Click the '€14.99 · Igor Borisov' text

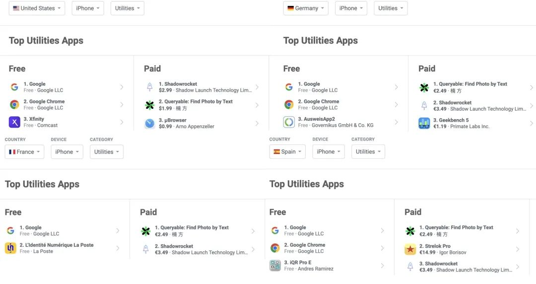click(443, 252)
